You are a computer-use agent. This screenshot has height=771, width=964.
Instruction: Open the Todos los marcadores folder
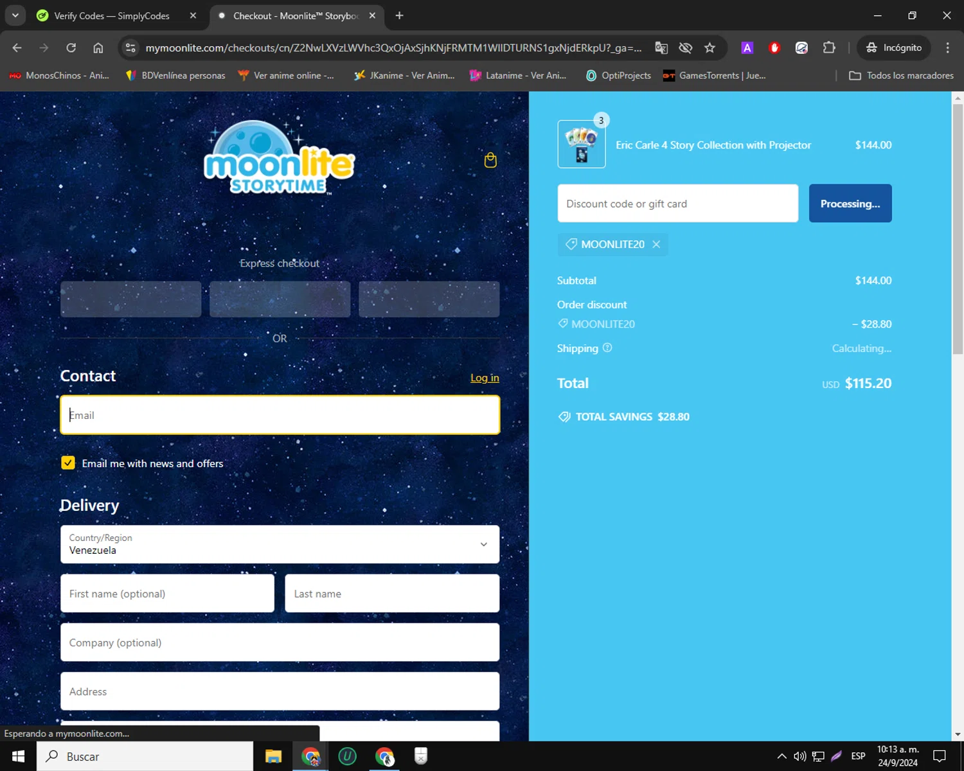click(x=901, y=75)
